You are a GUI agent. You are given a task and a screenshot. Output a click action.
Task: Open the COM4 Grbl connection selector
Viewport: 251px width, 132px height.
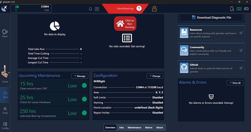click(x=31, y=8)
